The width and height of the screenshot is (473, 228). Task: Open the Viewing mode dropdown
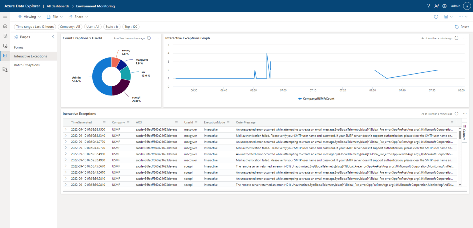point(29,17)
